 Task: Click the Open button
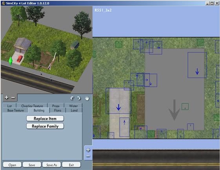coord(12,165)
